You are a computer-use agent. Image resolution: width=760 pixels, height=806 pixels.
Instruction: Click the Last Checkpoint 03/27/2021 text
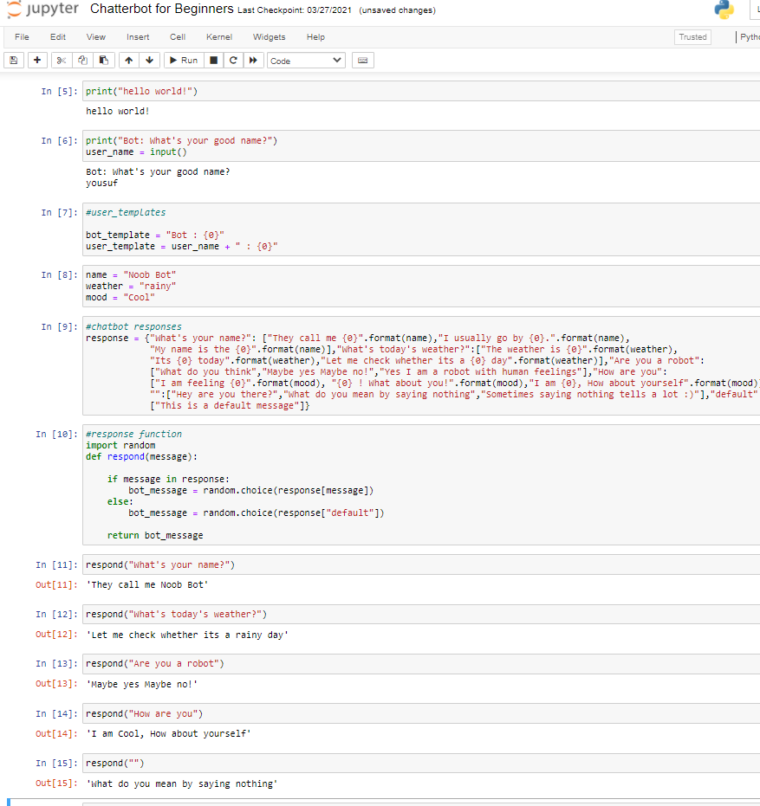click(295, 10)
